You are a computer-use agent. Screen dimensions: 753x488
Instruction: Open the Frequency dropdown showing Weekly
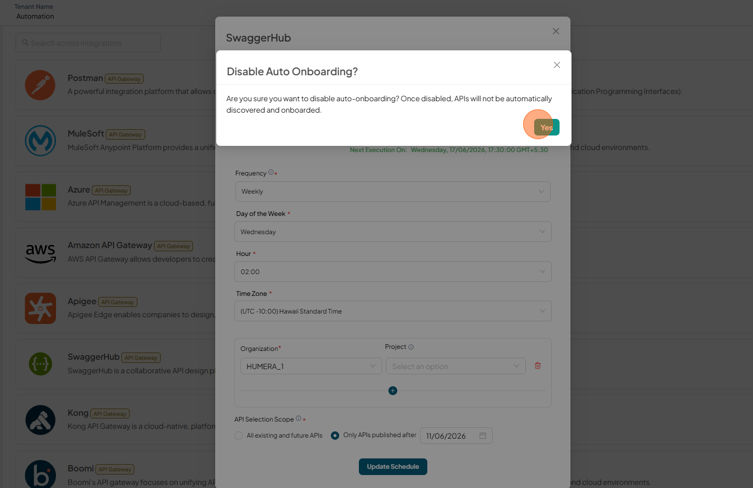[x=393, y=192]
